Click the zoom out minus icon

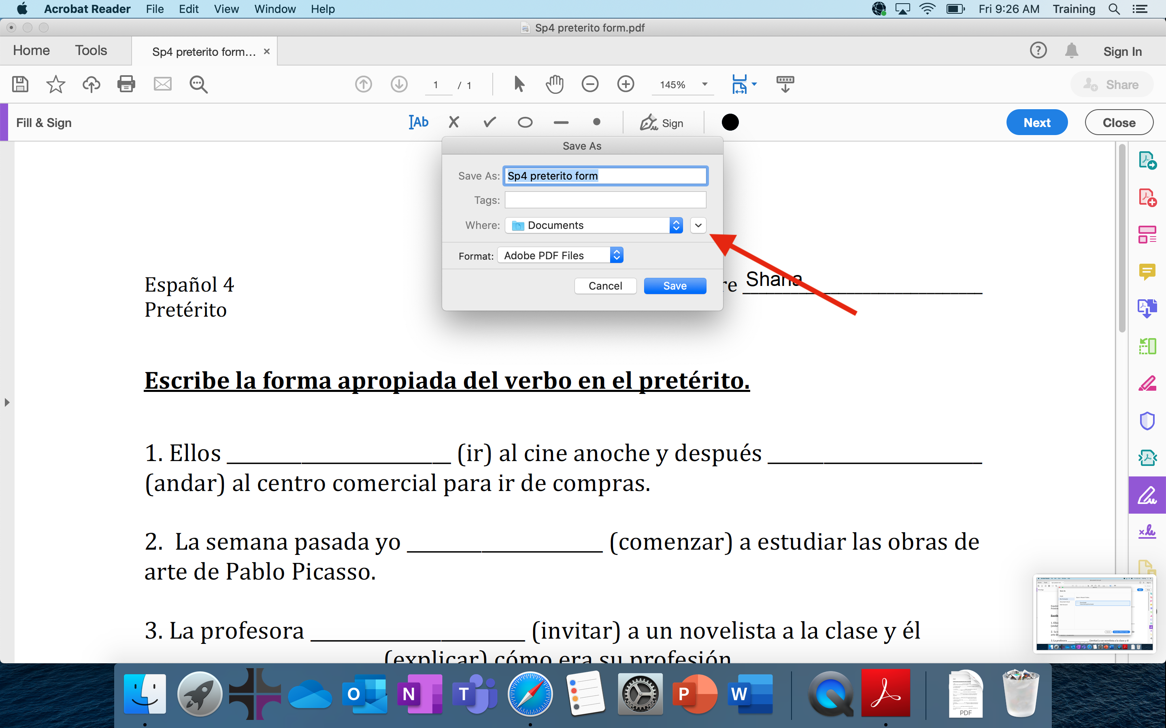click(590, 84)
